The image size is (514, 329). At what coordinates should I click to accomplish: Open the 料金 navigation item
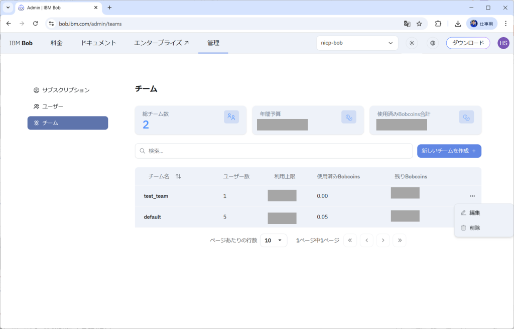pos(56,43)
